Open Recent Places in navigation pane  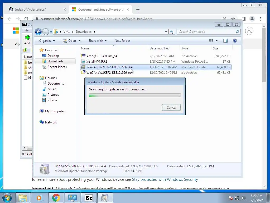pos(57,67)
